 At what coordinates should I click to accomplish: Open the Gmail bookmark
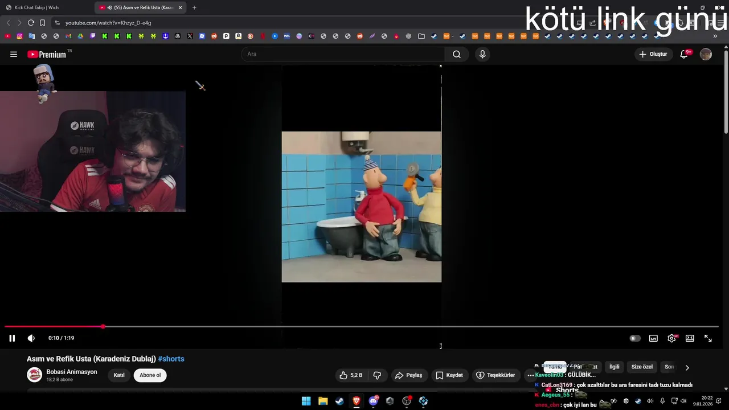tap(68, 36)
